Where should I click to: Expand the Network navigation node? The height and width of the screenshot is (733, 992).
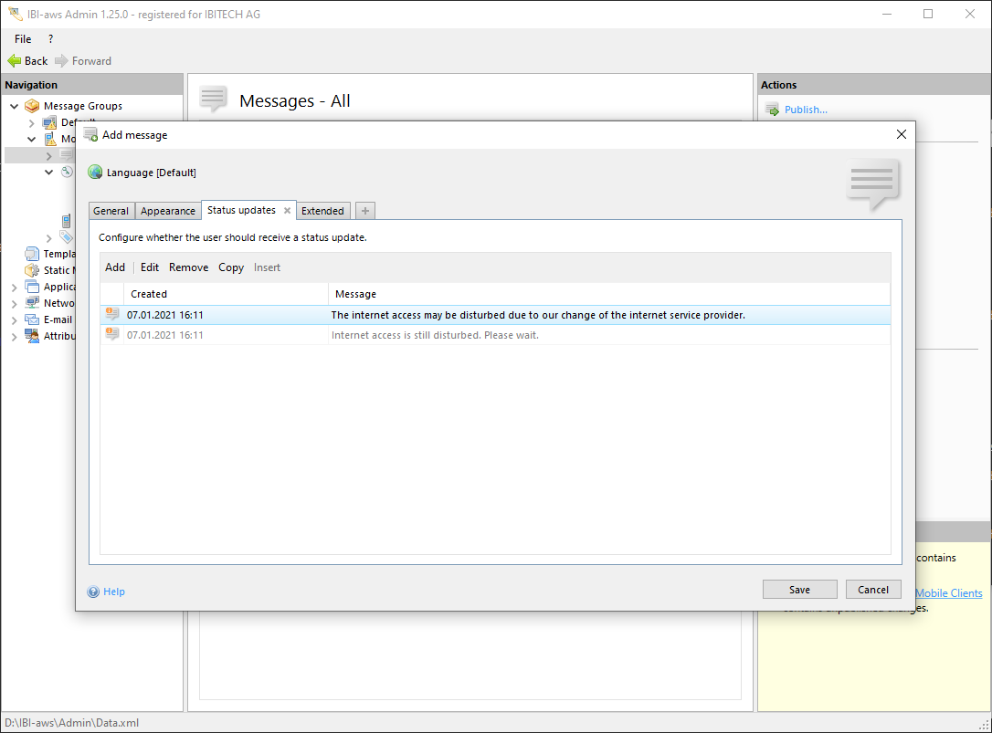(x=15, y=304)
